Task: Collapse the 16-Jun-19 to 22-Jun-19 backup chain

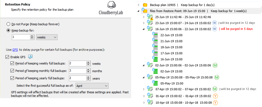Action: point(143,29)
